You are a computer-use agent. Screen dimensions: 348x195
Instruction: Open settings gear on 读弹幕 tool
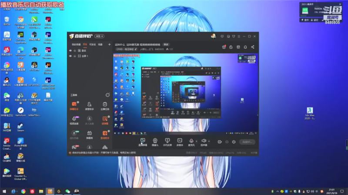point(109,117)
